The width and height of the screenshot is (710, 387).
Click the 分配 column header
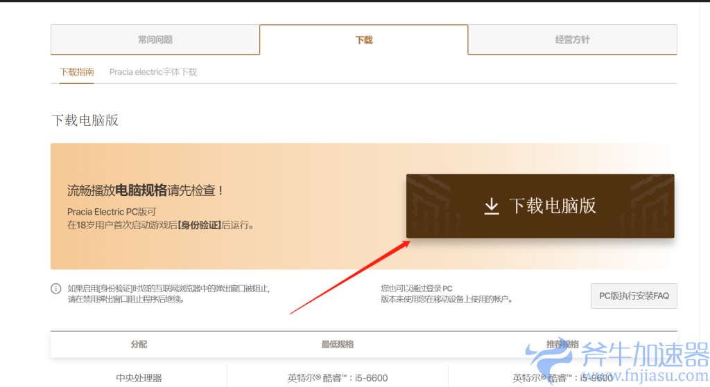point(139,345)
